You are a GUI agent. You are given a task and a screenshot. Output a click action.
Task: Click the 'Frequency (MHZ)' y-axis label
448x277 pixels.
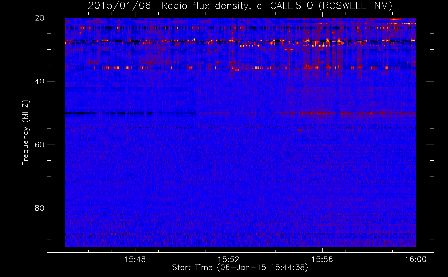25,133
